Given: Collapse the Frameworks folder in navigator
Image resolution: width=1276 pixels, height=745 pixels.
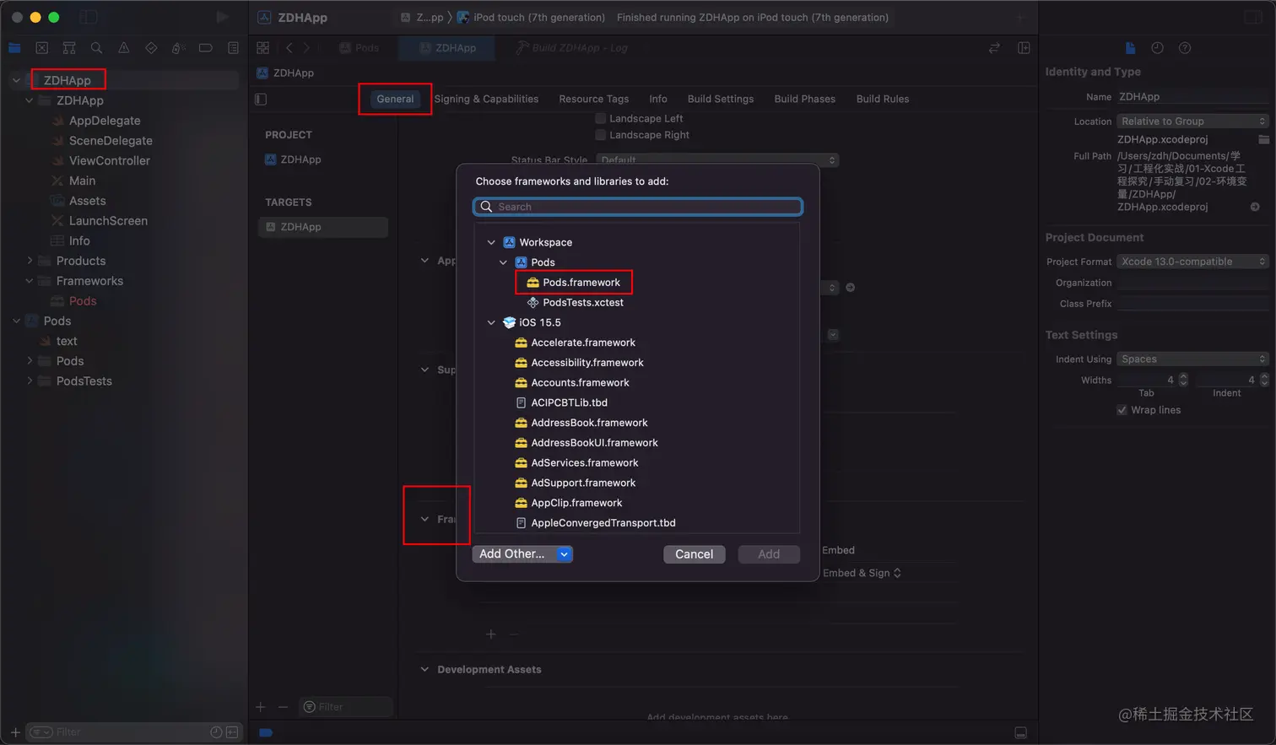Looking at the screenshot, I should coord(30,281).
